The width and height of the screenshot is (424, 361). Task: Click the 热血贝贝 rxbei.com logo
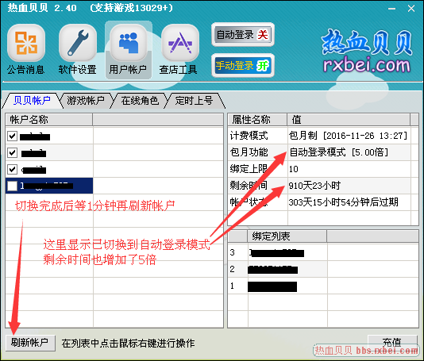[x=367, y=52]
